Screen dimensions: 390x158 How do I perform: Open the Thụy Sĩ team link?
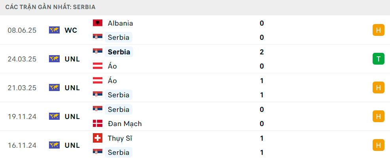120,138
